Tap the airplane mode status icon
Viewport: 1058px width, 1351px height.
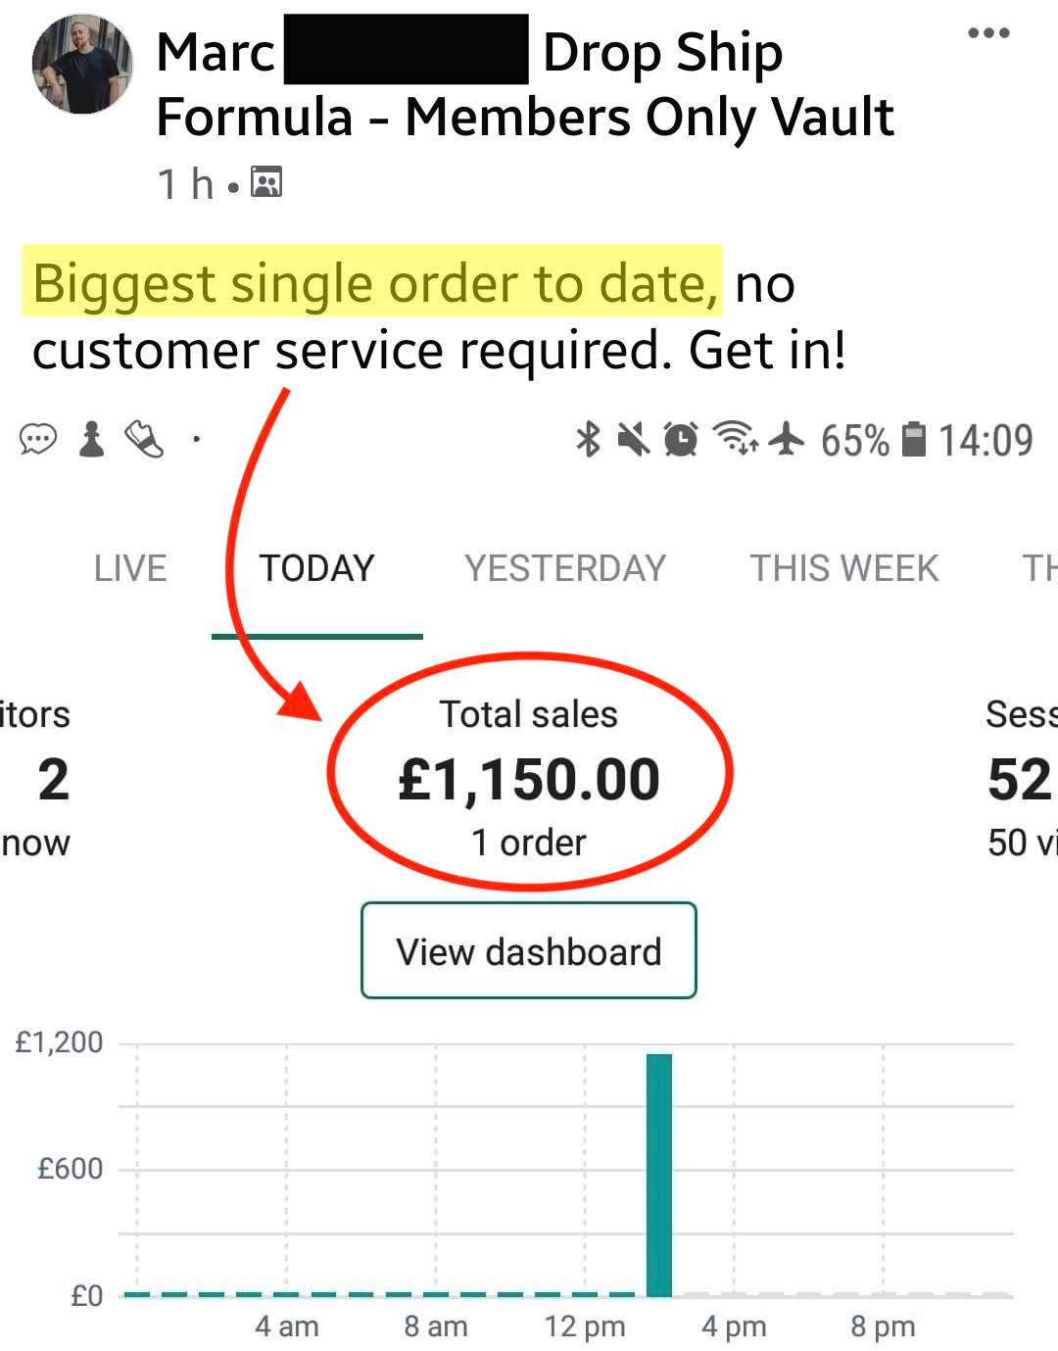[x=786, y=440]
